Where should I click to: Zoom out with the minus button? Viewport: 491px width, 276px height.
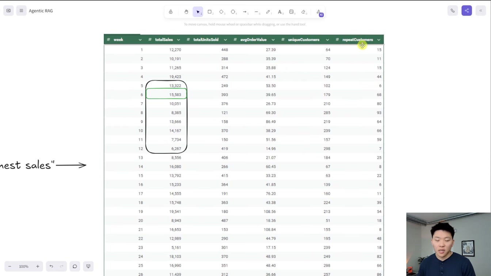tap(10, 267)
